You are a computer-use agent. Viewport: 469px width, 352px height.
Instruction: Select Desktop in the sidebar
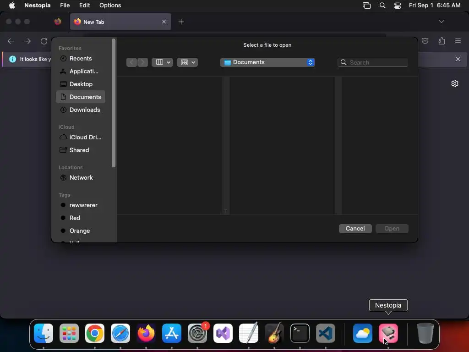tap(81, 84)
